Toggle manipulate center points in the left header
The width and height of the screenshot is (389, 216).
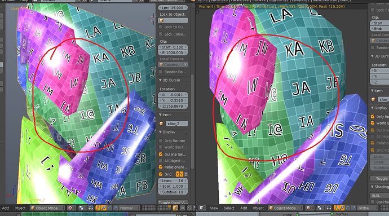point(91,208)
